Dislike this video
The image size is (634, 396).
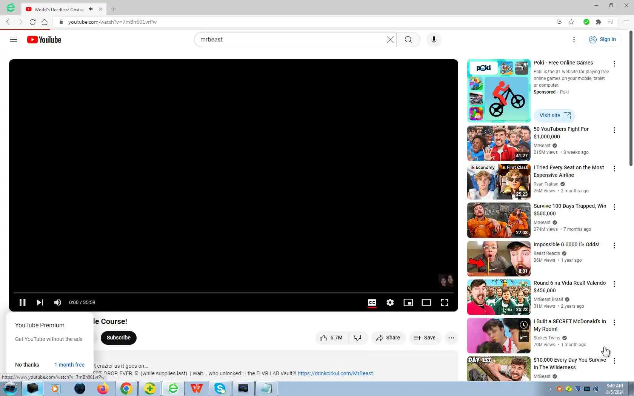click(358, 338)
